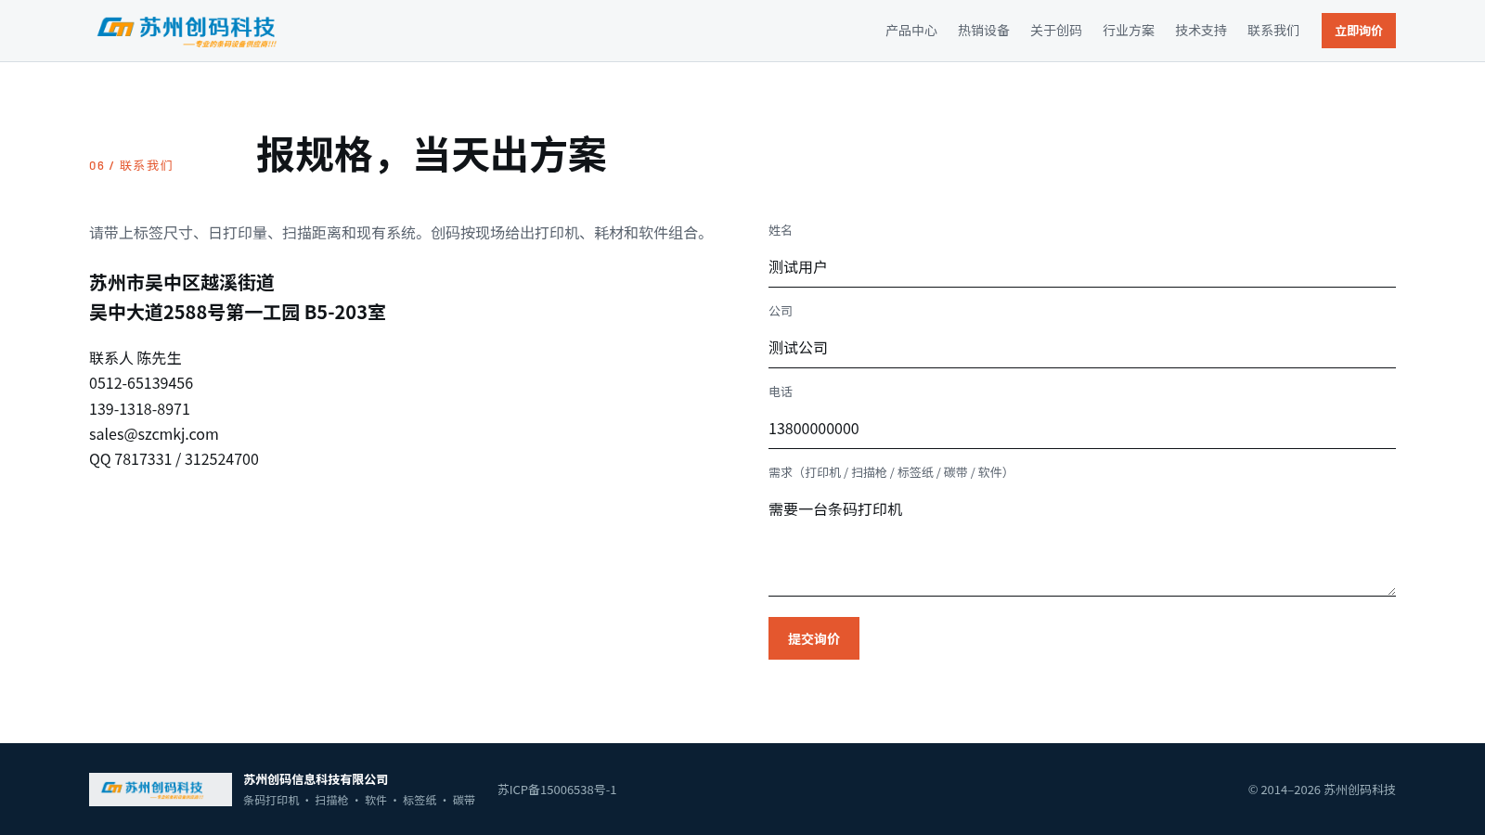This screenshot has width=1485, height=835.
Task: Go to 热销设备 in the navigation
Action: (984, 31)
